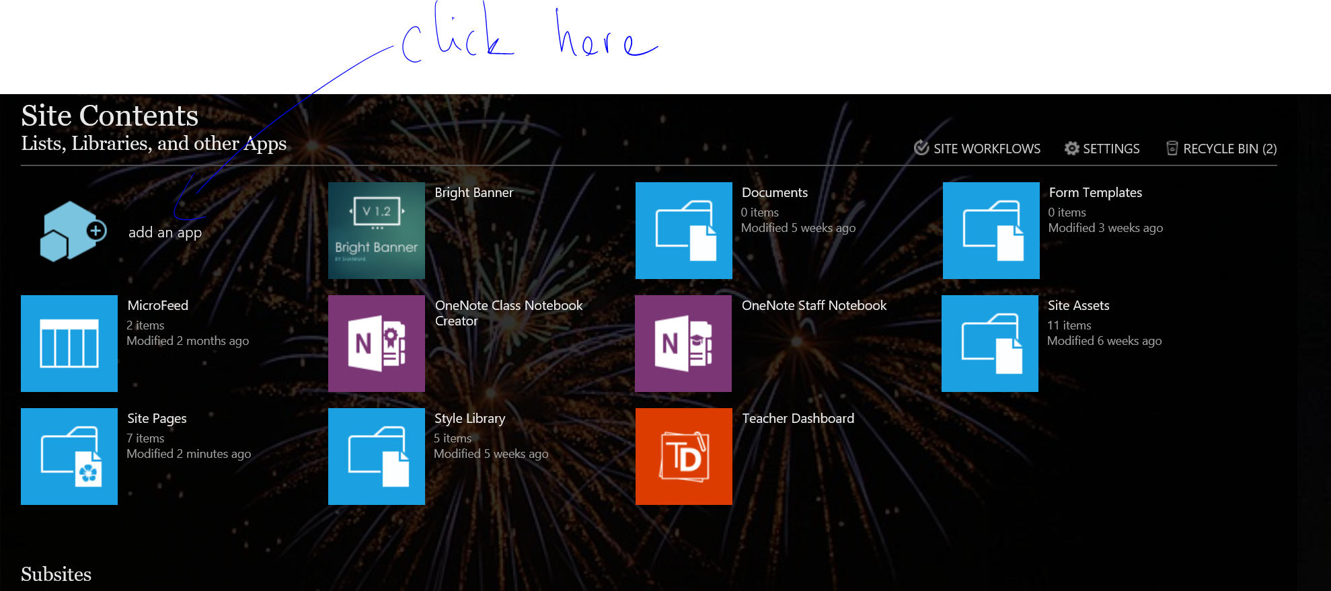Click the Documents title link

[774, 193]
